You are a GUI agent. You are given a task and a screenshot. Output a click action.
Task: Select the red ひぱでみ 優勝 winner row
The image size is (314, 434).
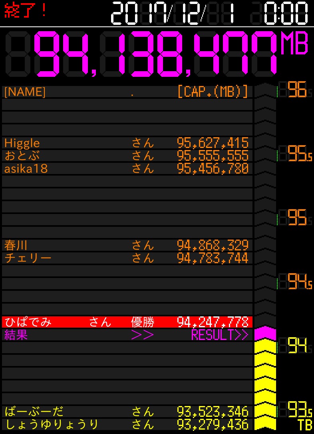point(127,322)
